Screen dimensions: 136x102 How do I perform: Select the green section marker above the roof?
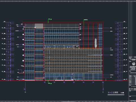click(50, 21)
